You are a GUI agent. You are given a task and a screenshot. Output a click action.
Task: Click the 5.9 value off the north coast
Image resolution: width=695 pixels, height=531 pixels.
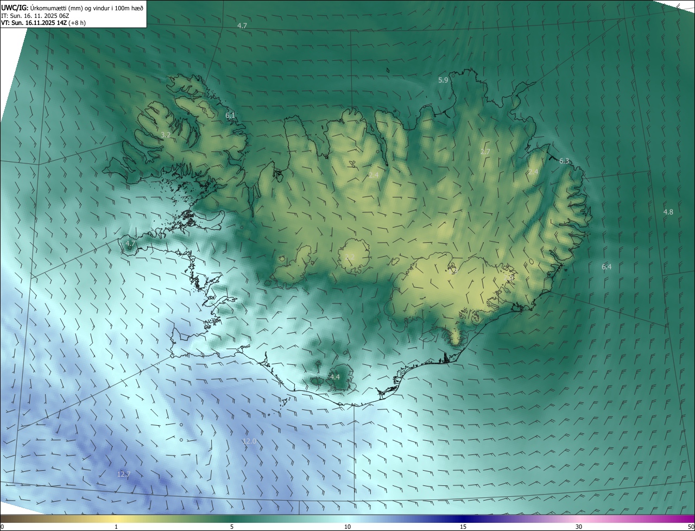[443, 80]
